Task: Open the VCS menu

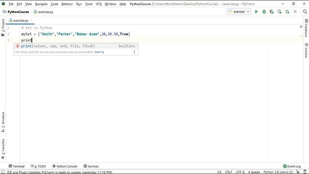Action: pyautogui.click(x=98, y=4)
